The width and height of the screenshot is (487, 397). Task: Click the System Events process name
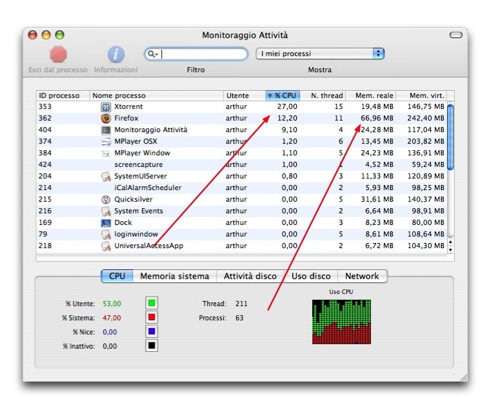[x=139, y=211]
